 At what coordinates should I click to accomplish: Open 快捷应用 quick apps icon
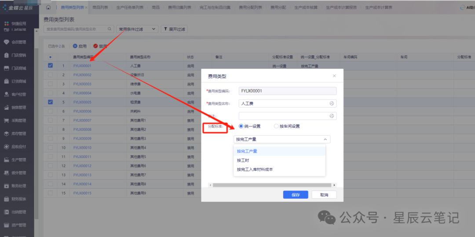coord(7,23)
